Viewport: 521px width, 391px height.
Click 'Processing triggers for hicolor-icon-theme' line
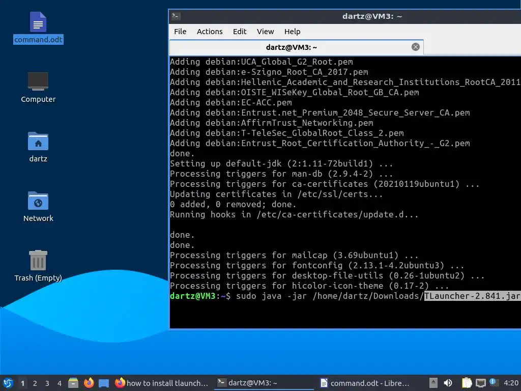click(309, 286)
